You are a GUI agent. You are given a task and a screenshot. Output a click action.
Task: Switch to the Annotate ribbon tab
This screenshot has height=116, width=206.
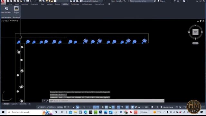pos(24,4)
